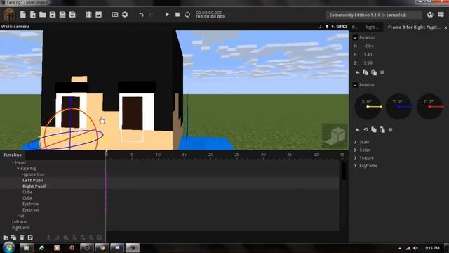Edit the Y position value 1.40

point(368,55)
